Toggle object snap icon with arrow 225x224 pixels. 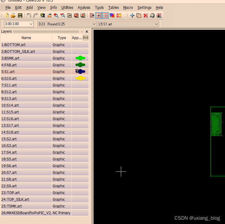[92, 15]
